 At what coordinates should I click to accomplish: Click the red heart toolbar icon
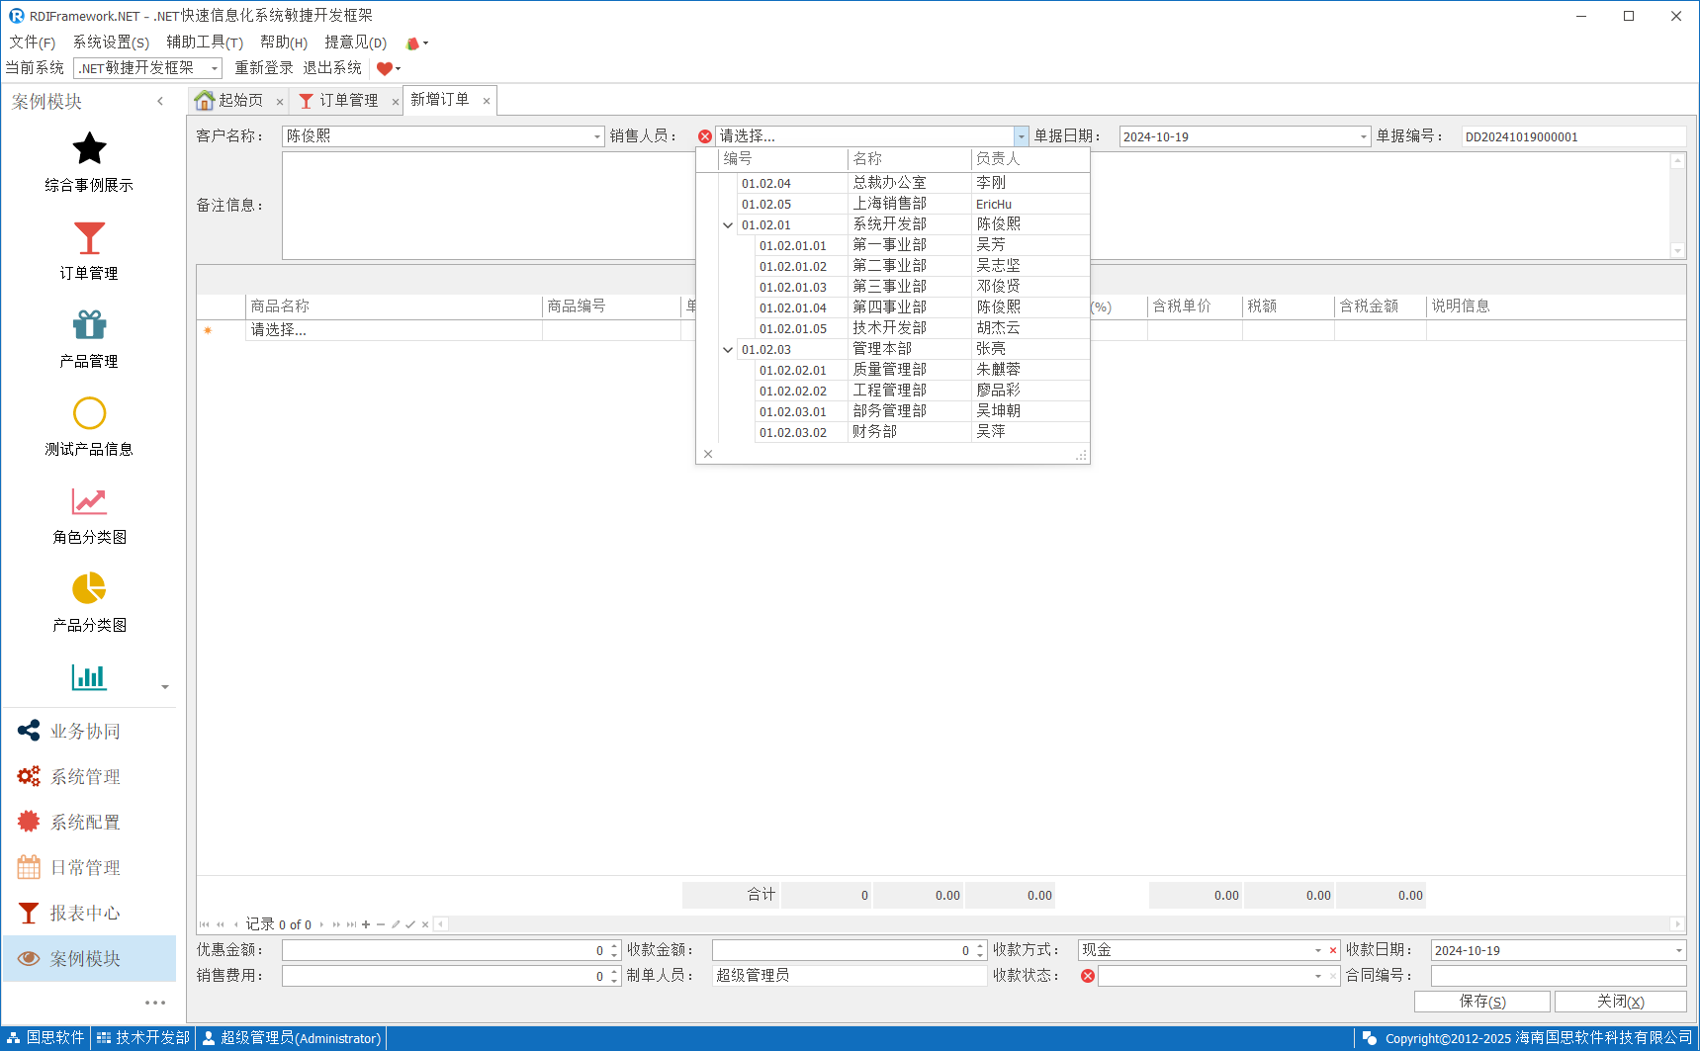[x=385, y=68]
